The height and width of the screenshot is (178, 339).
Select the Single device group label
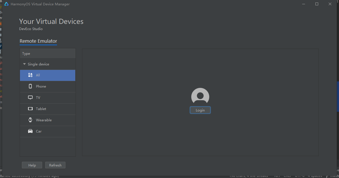tap(38, 64)
